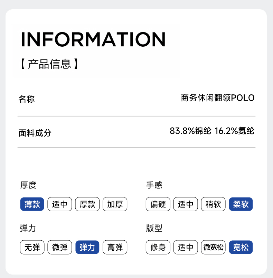This screenshot has width=273, height=278.
Task: Select the 稍软 hand-feel tag
Action: click(213, 204)
